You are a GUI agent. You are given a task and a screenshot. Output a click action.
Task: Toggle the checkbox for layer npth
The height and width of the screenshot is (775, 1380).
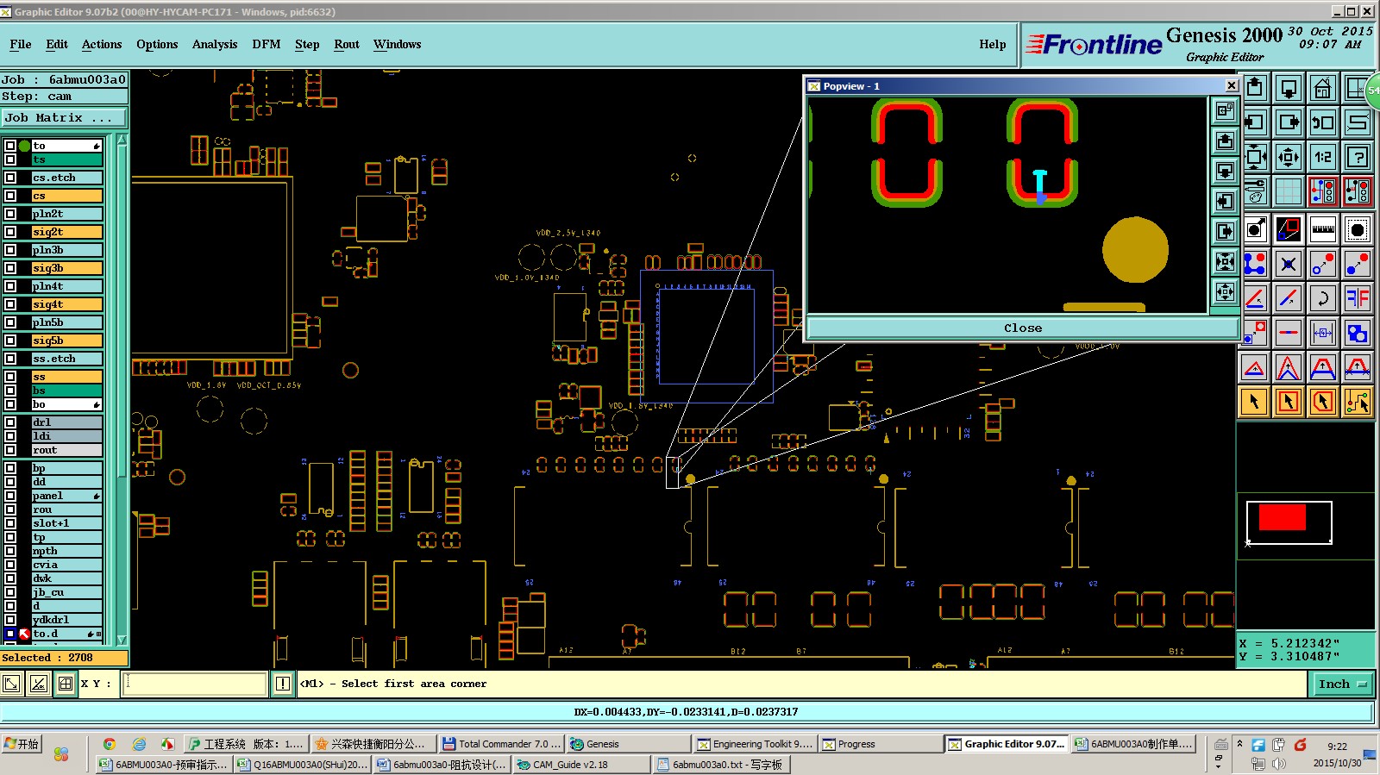pyautogui.click(x=10, y=551)
